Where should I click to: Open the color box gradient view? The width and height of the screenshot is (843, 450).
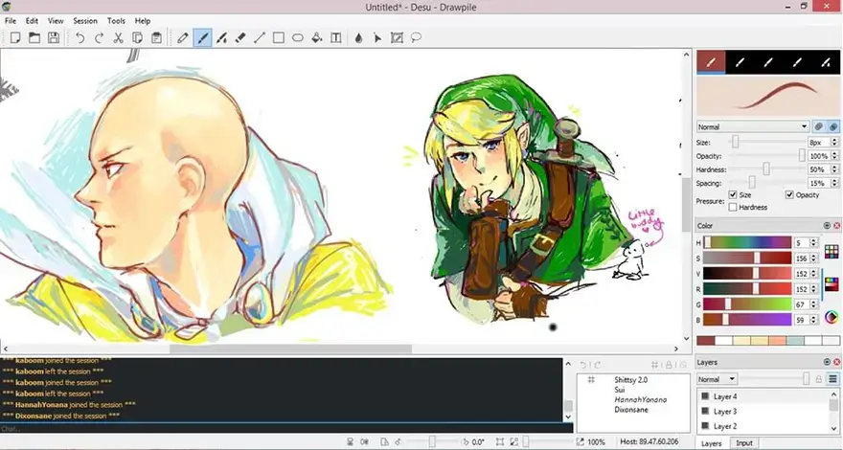[832, 283]
